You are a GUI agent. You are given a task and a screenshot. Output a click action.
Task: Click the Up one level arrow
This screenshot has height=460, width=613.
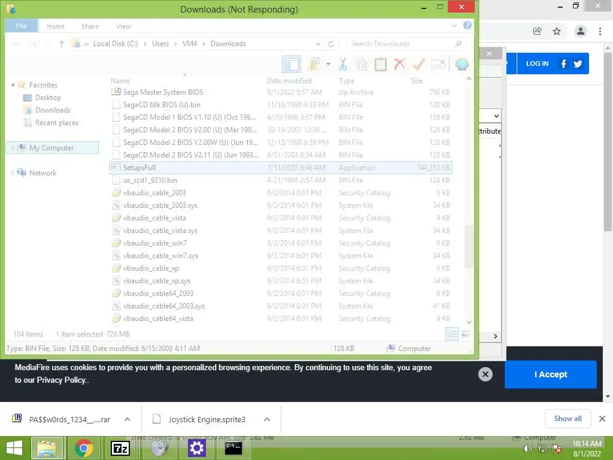point(62,44)
